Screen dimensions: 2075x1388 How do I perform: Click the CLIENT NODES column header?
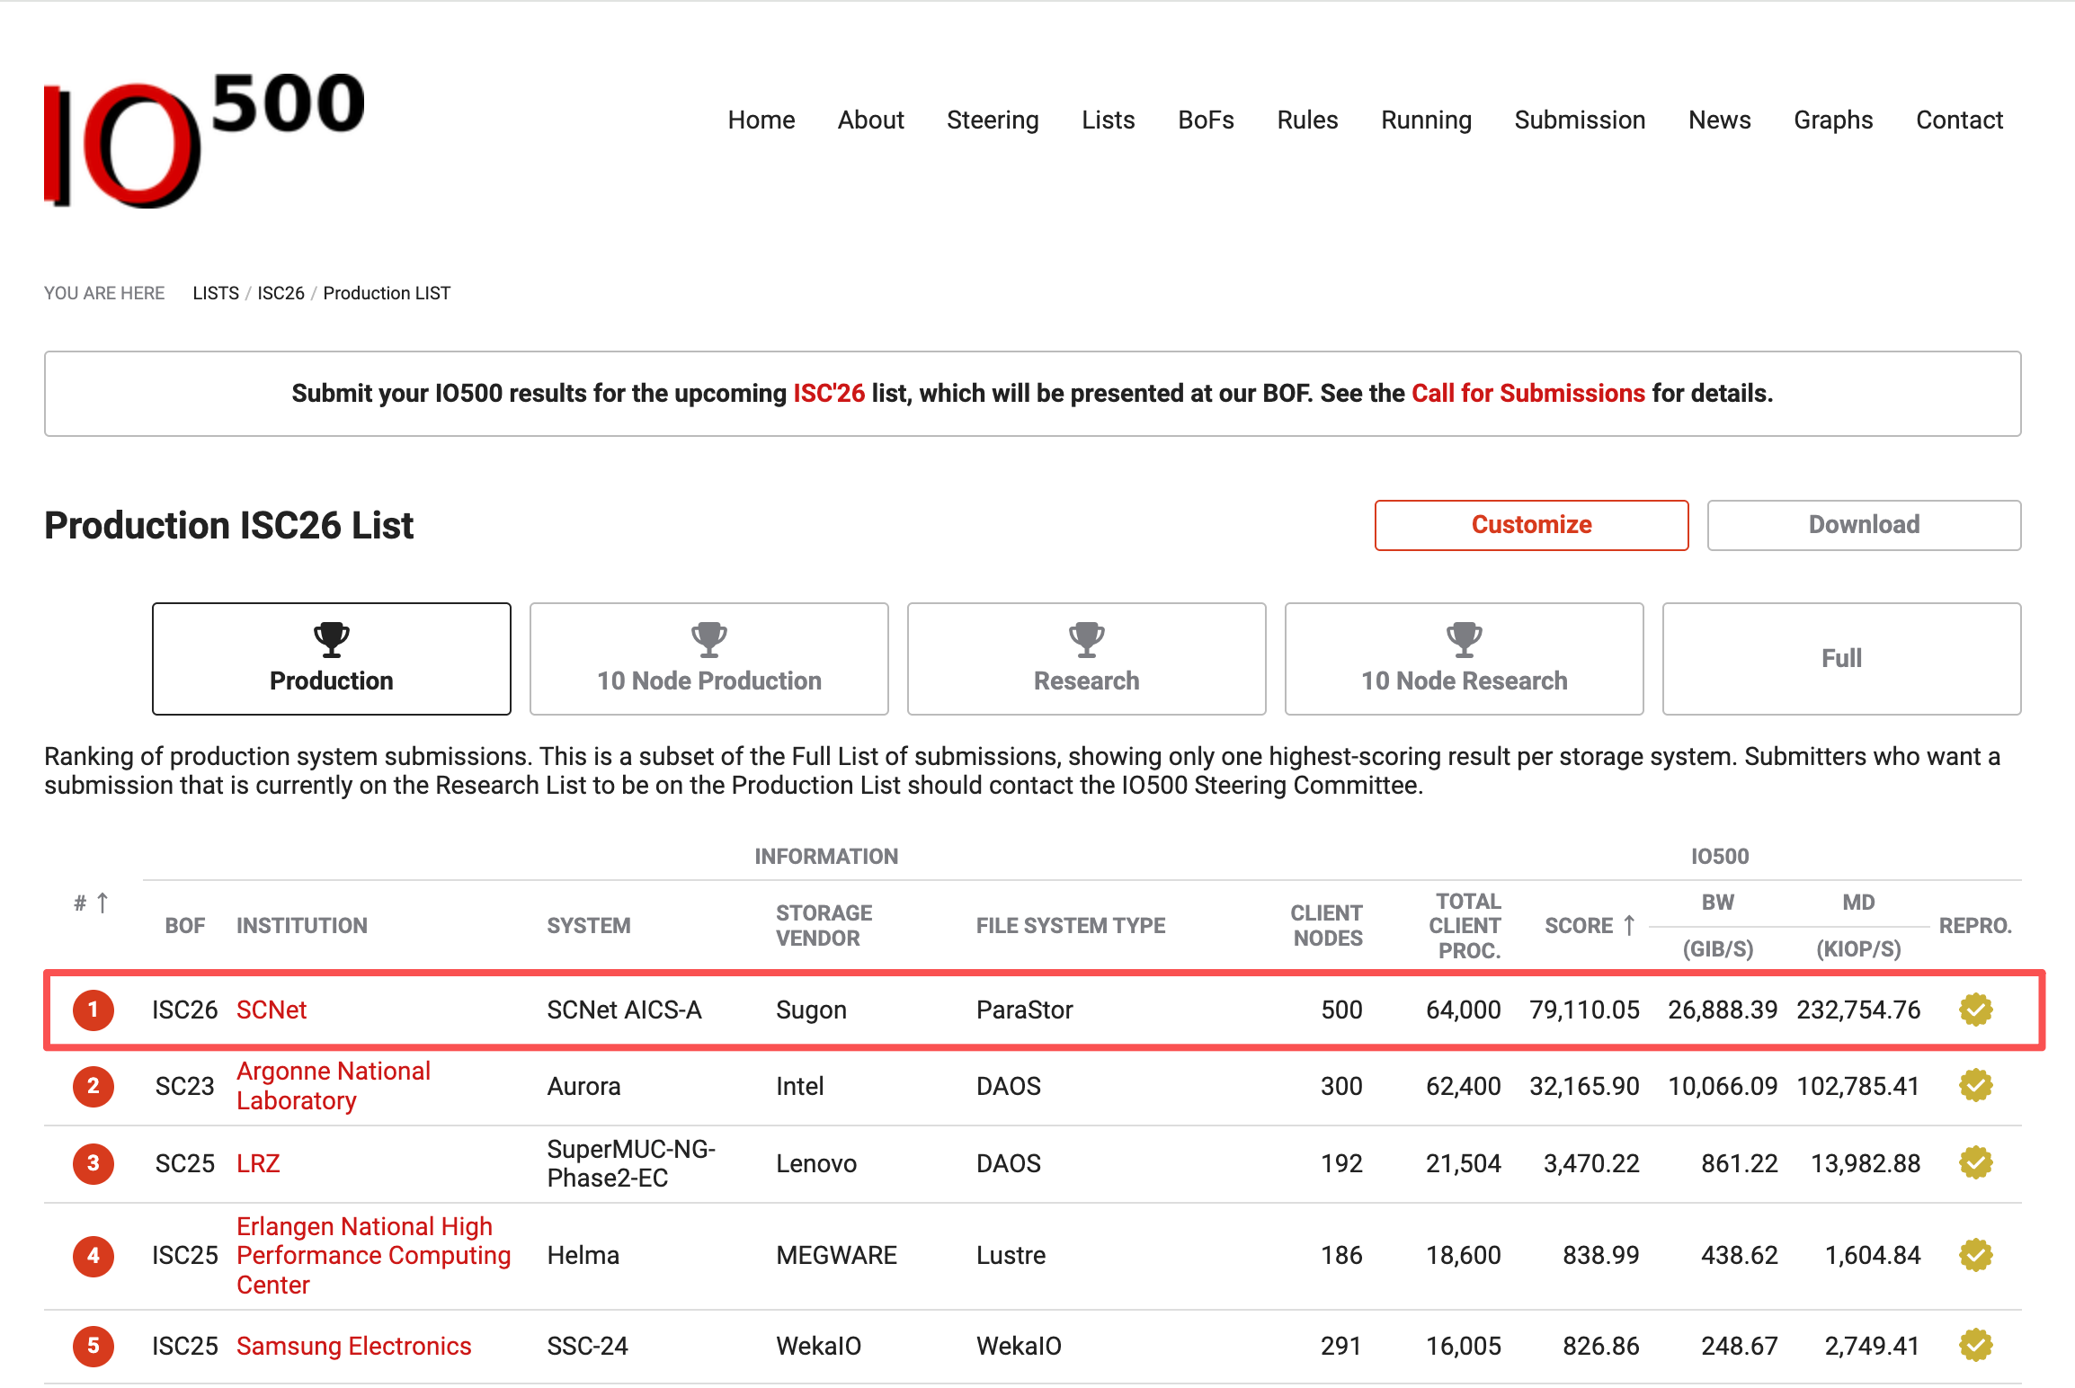(1327, 925)
